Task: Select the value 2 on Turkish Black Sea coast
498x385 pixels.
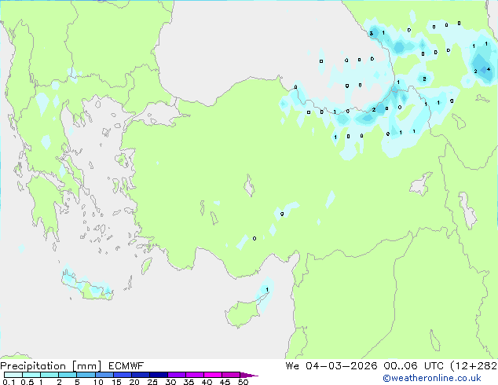Action: (374, 109)
